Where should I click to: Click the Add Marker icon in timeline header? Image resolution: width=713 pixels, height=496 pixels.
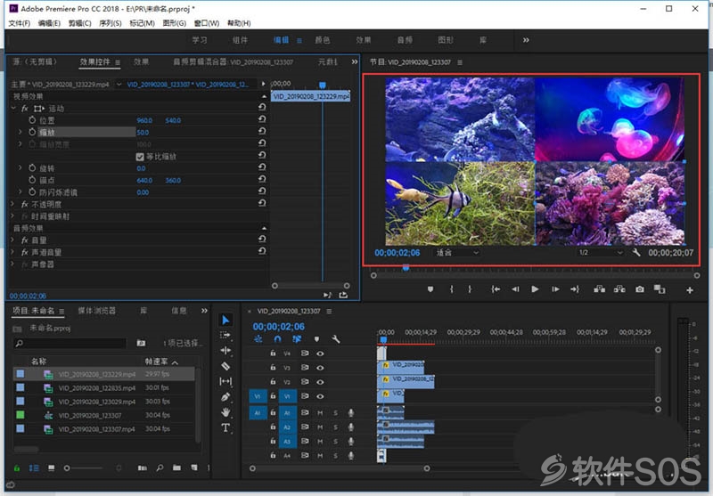pos(316,339)
